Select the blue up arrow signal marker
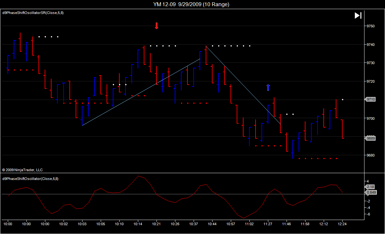The width and height of the screenshot is (385, 234). [x=268, y=88]
